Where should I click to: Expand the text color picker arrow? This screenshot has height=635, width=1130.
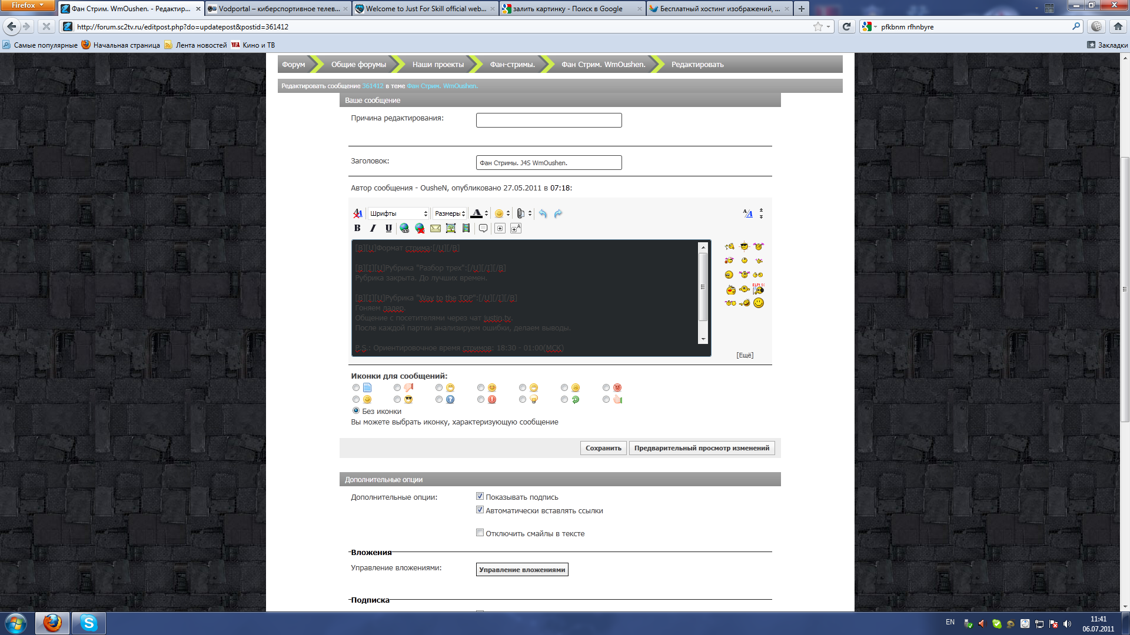click(487, 213)
